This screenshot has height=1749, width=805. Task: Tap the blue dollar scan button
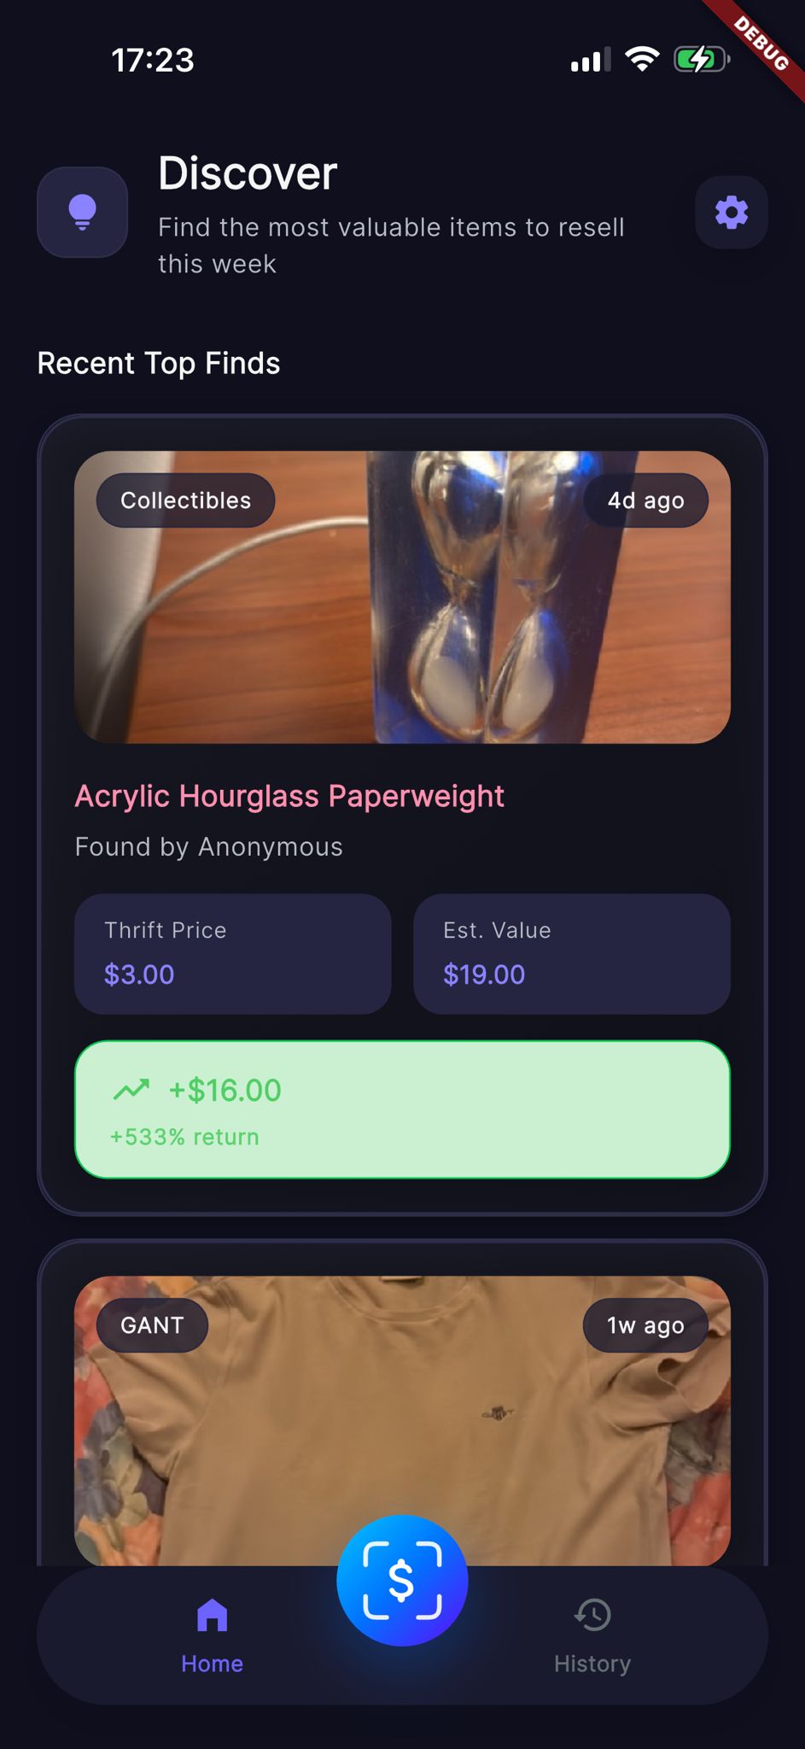[x=402, y=1580]
